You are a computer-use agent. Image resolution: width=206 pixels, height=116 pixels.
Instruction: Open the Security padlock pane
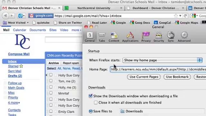coord(159,37)
